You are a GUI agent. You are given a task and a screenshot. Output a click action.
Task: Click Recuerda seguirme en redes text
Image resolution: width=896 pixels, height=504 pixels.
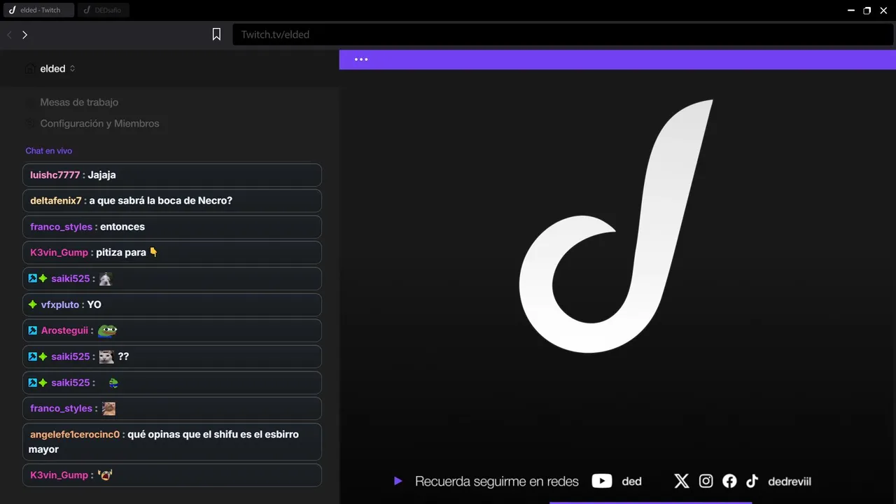pos(497,482)
